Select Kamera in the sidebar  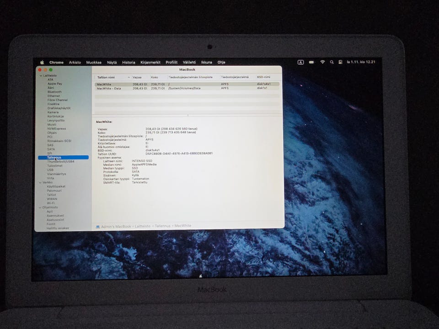click(53, 112)
